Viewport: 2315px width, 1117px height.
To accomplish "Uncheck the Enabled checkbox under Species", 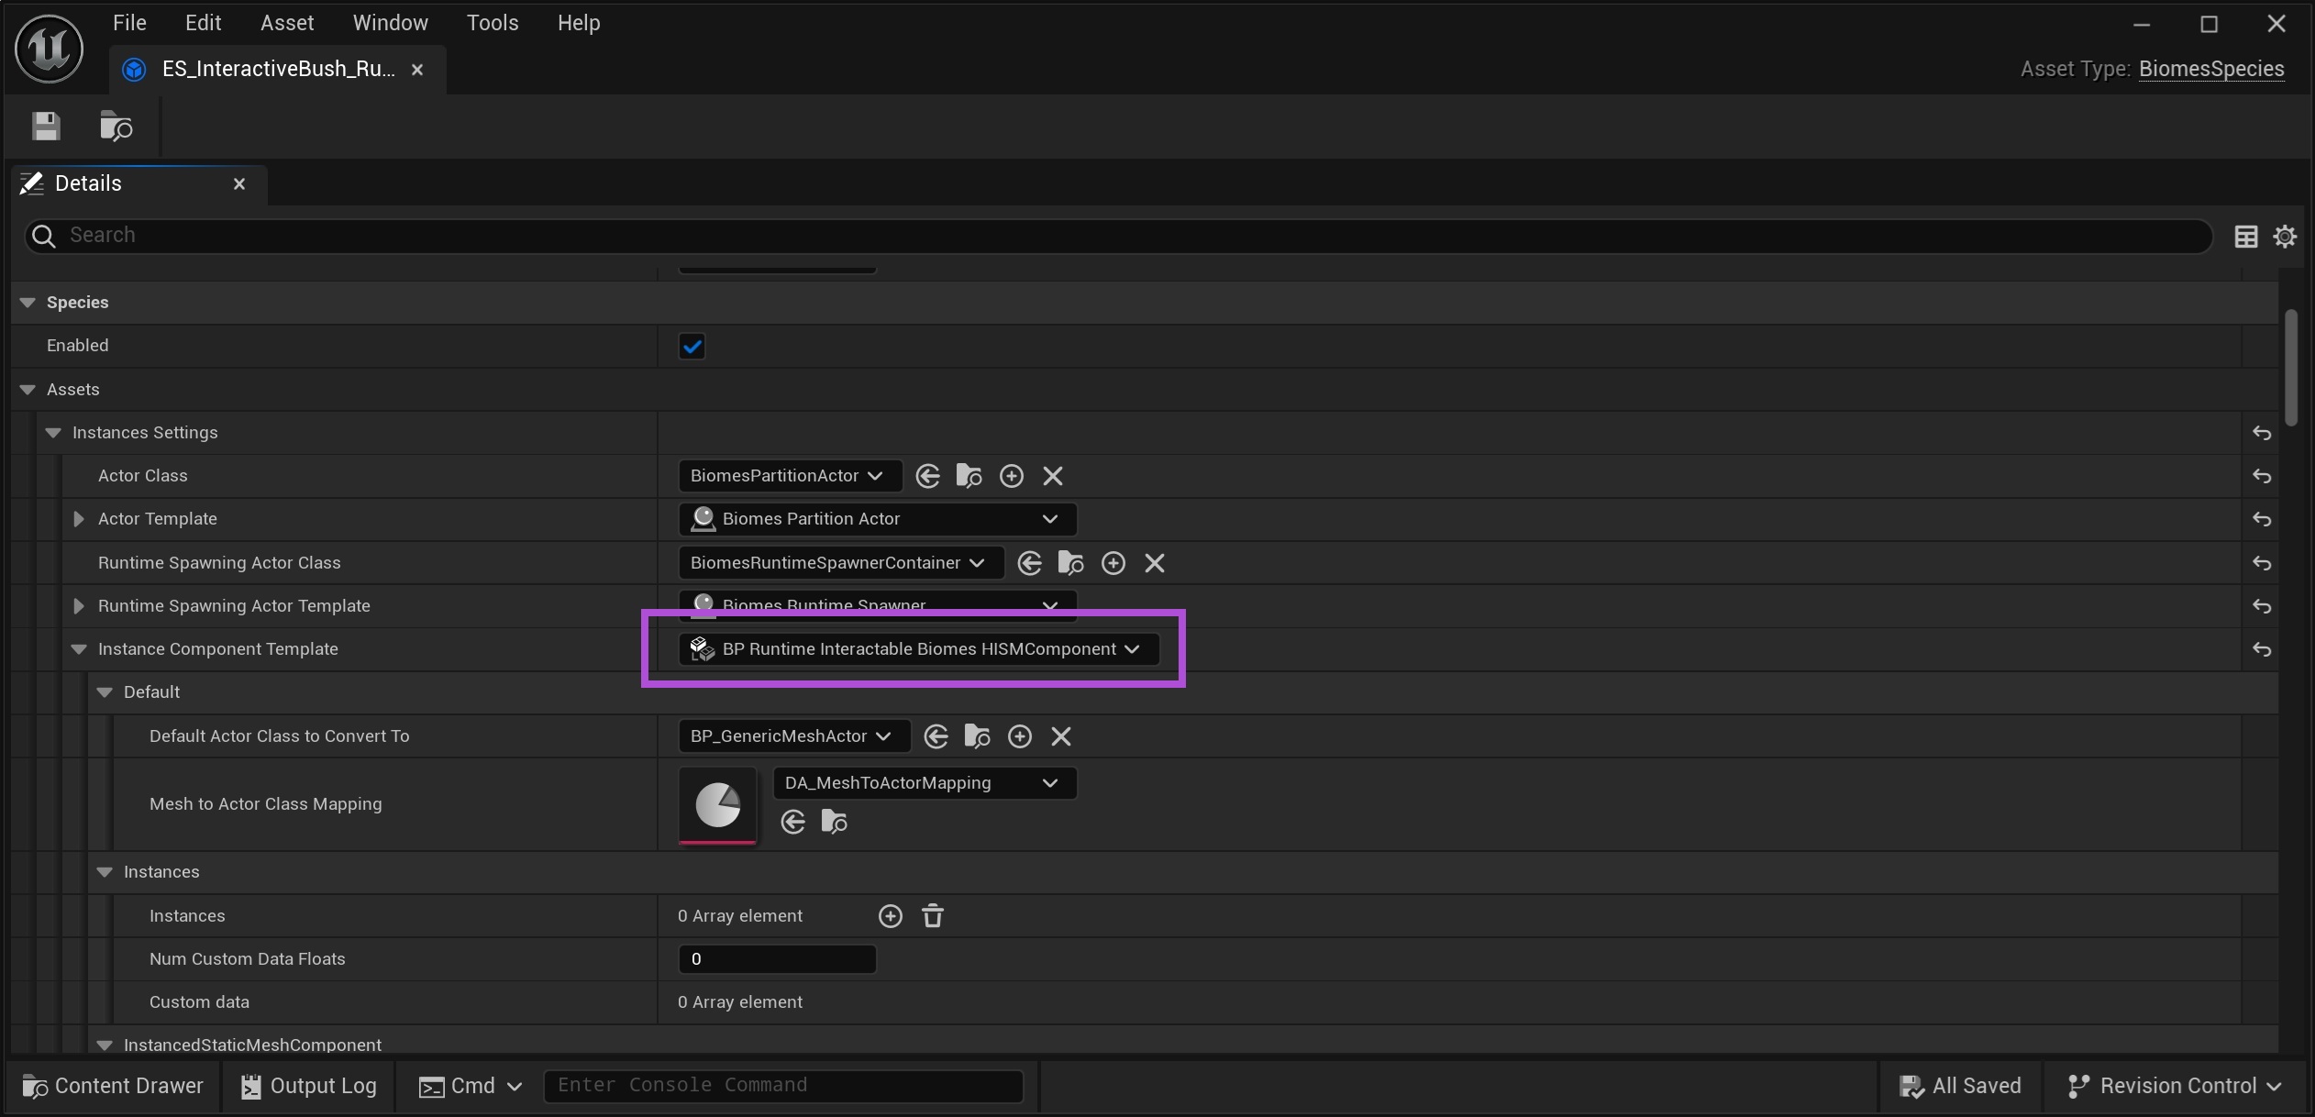I will [x=692, y=347].
